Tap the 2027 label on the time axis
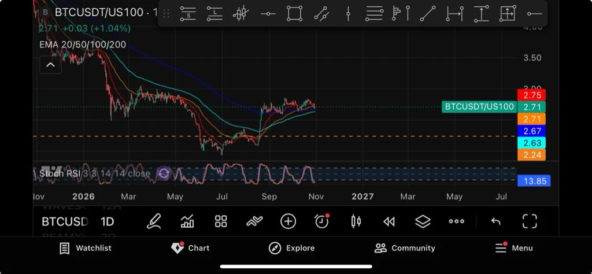The image size is (592, 274). tap(362, 197)
